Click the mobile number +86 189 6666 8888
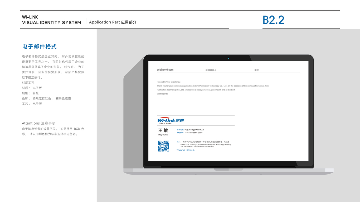Image resolution: width=360 pixels, height=202 pixels. (194, 133)
